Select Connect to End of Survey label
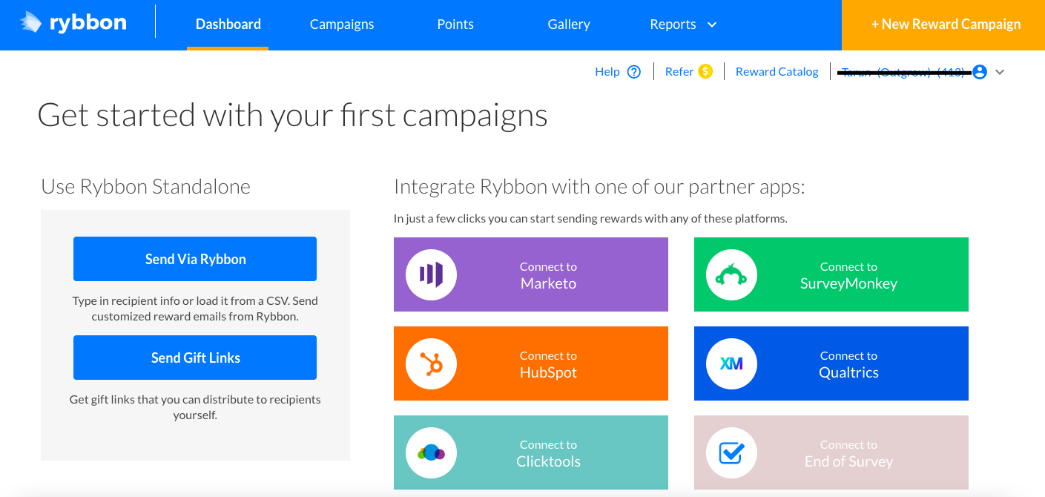The height and width of the screenshot is (497, 1045). (x=848, y=453)
